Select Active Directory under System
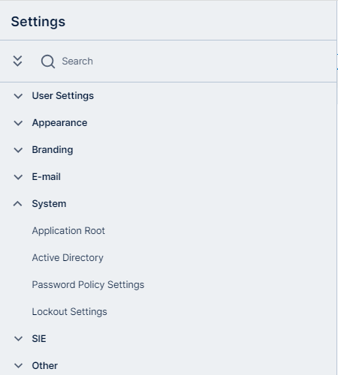The height and width of the screenshot is (375, 338). (x=68, y=258)
